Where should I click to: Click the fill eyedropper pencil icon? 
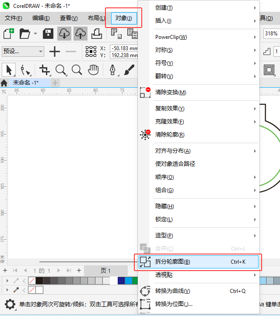coord(16,280)
